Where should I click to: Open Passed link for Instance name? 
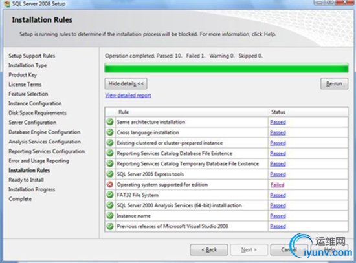(278, 216)
